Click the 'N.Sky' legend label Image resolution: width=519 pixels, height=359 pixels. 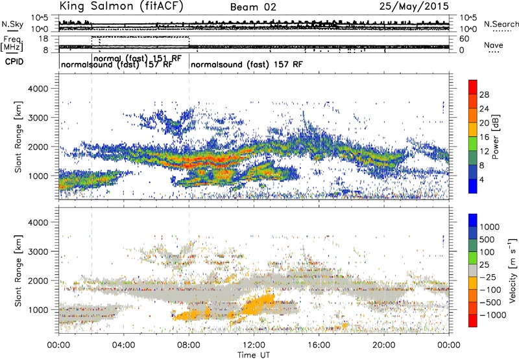[12, 24]
